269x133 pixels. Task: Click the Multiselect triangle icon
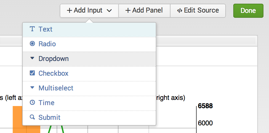click(32, 88)
